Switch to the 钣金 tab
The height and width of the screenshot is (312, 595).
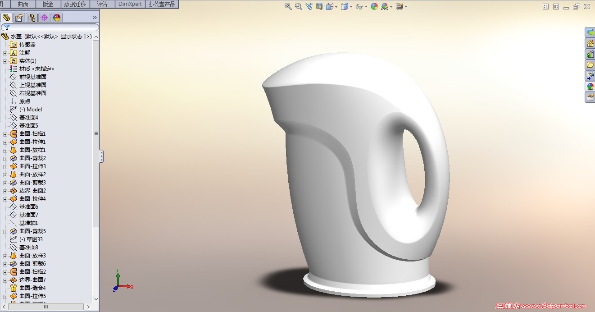tap(48, 4)
